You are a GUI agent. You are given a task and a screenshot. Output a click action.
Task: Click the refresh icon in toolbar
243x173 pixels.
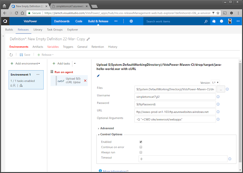point(11,55)
